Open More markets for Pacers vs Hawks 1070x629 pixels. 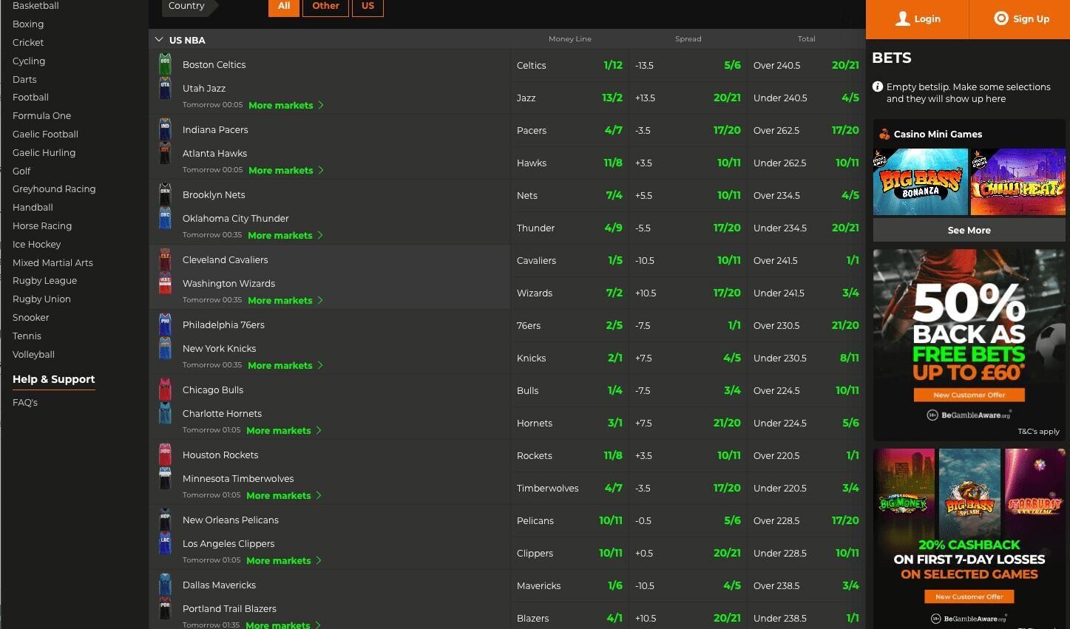pyautogui.click(x=285, y=170)
